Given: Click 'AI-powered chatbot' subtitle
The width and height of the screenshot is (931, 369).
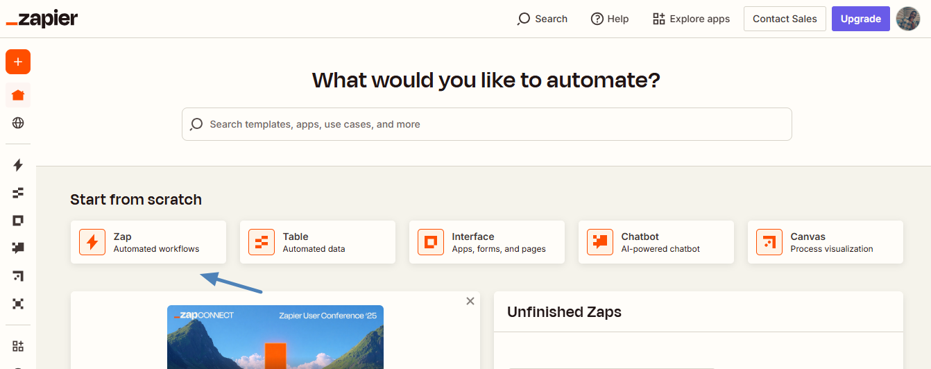Looking at the screenshot, I should point(660,249).
